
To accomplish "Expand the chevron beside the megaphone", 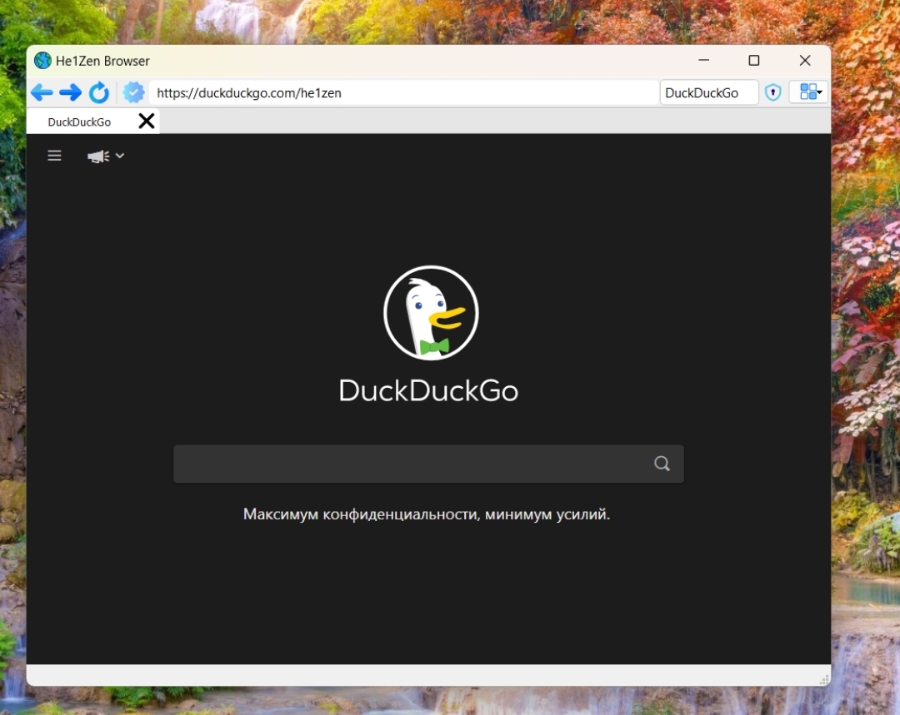I will [x=120, y=156].
